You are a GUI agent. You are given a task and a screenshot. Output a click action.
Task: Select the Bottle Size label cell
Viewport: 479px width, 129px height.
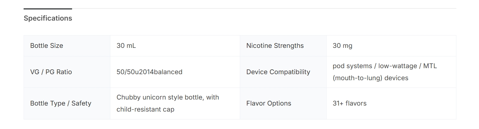pyautogui.click(x=47, y=46)
